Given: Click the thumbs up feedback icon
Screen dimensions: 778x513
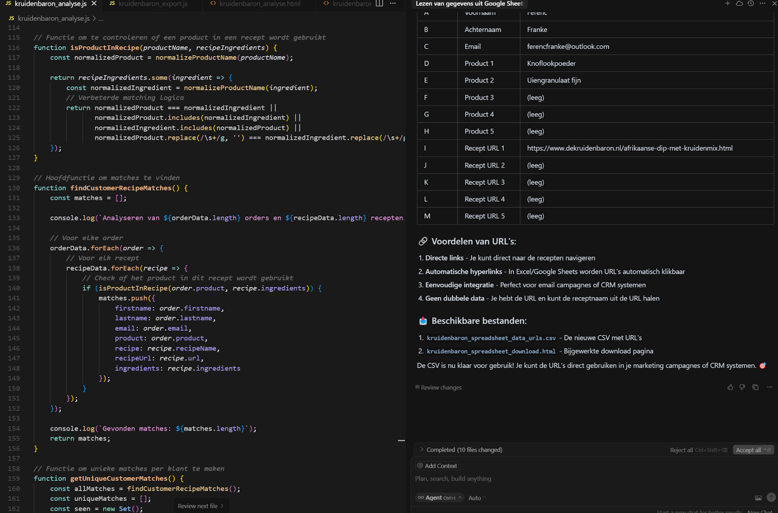Looking at the screenshot, I should [730, 388].
